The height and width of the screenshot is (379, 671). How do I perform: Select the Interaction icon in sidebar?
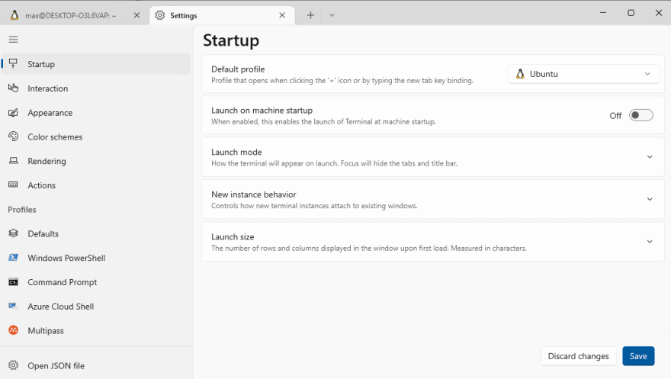13,88
